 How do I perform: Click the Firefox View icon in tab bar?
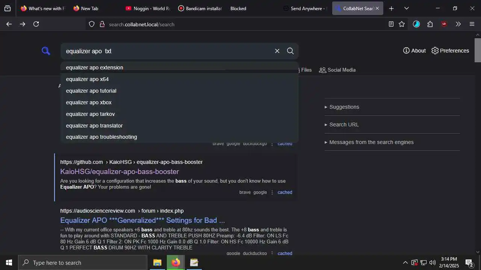[8, 8]
